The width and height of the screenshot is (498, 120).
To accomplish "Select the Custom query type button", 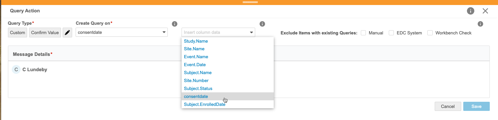I will coord(17,33).
